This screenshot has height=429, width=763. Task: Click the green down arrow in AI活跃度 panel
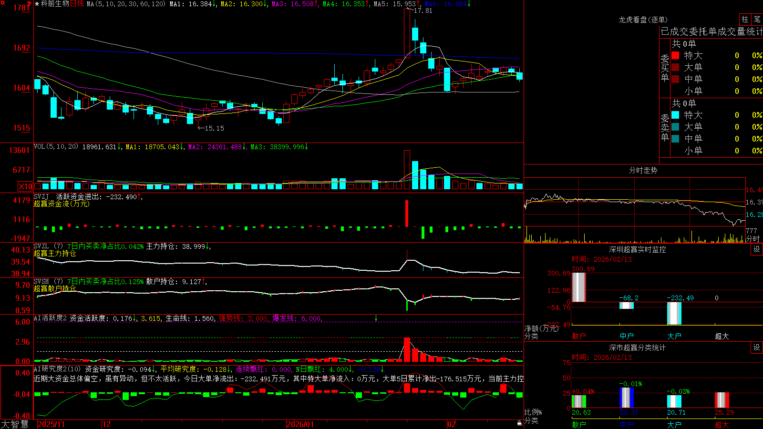tap(376, 318)
